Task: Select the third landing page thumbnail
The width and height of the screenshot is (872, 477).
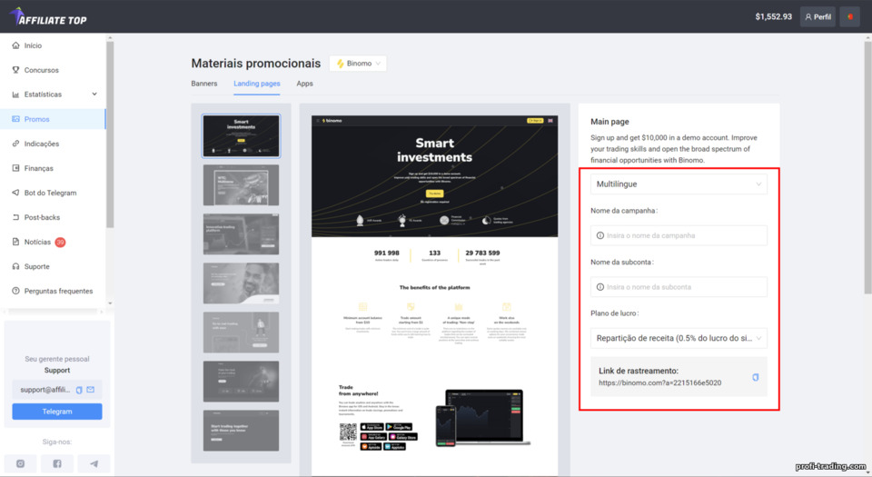Action: 242,234
